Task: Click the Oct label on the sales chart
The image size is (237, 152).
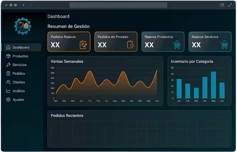Action: coord(132,101)
